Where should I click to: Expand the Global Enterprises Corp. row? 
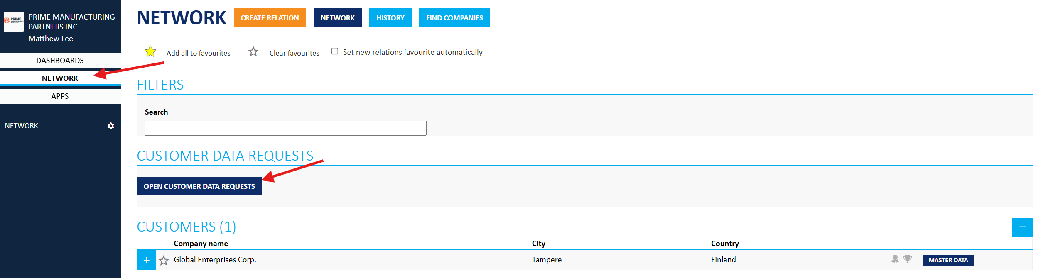146,260
